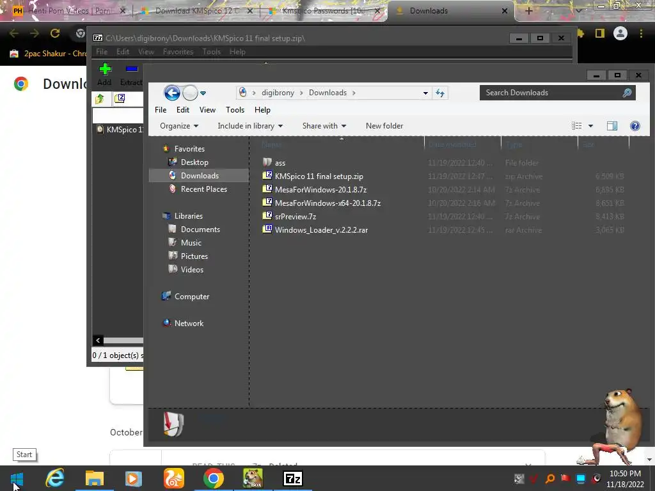Select Recent Places in navigation pane
The width and height of the screenshot is (655, 491).
(x=203, y=189)
